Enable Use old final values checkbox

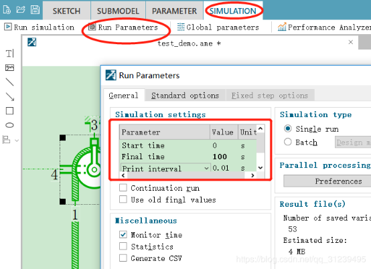click(123, 199)
